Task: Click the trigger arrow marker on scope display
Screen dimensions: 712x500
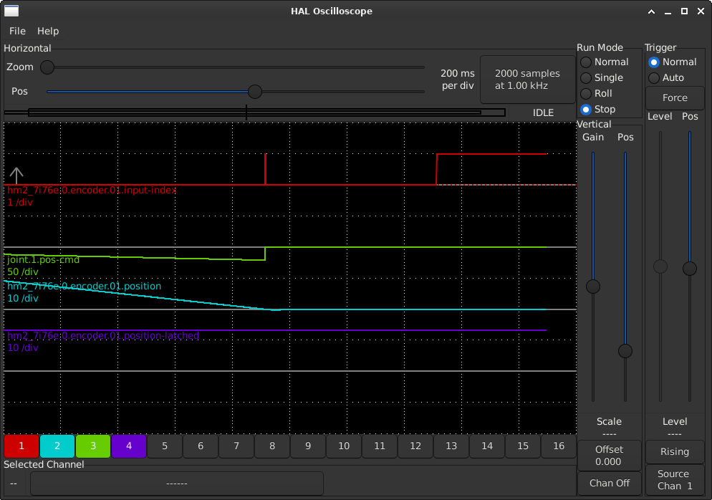Action: point(16,176)
